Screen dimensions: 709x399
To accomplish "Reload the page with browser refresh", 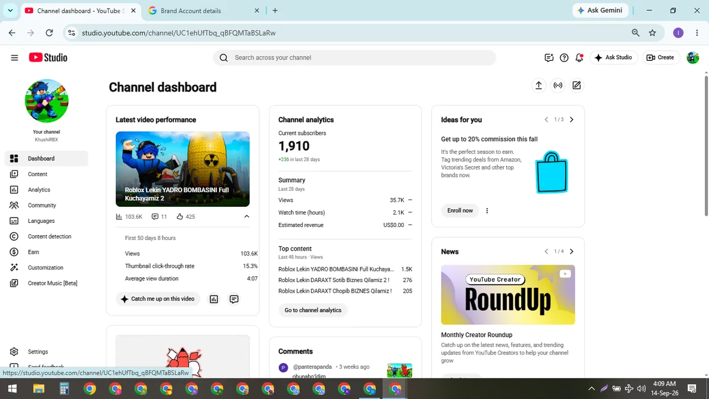I will coord(49,33).
